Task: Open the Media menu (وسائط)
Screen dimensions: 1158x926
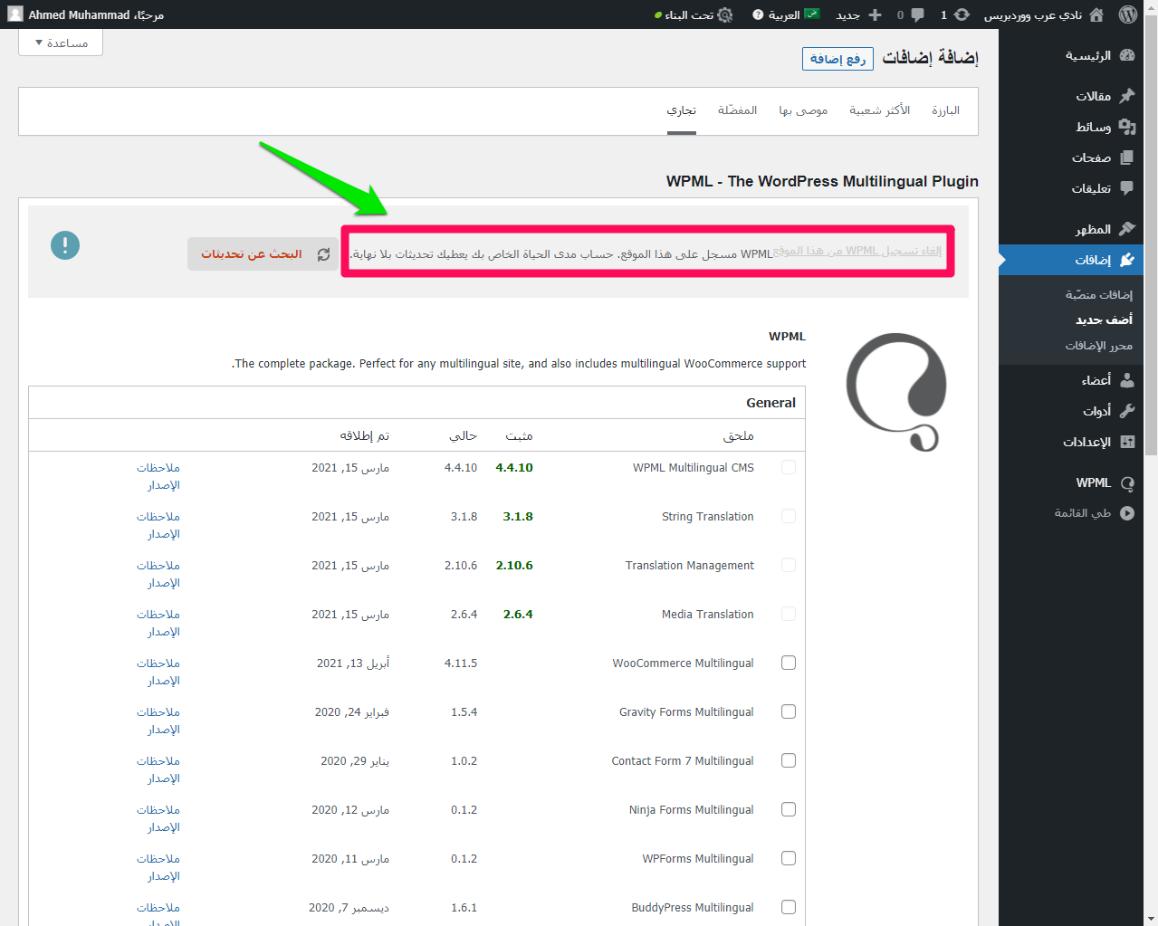Action: click(x=1093, y=127)
